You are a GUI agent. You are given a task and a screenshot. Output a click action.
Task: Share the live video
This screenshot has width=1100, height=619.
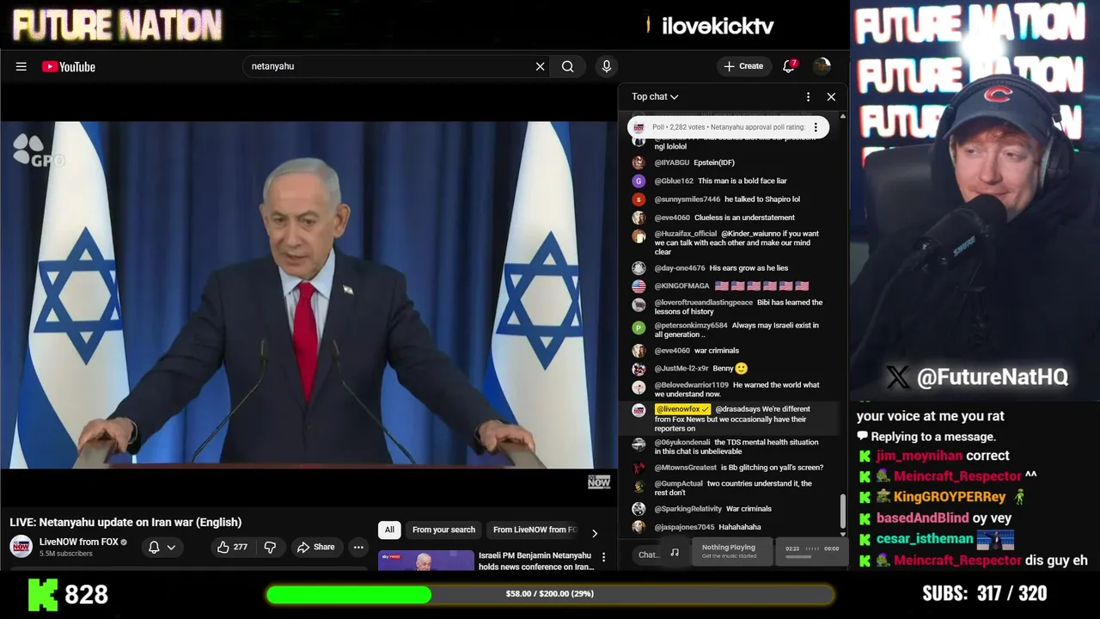click(x=315, y=547)
